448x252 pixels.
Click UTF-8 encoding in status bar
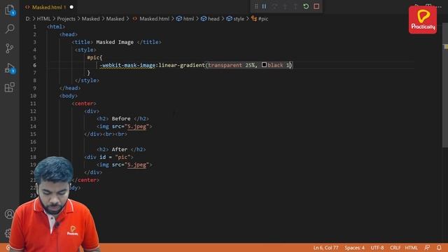(x=377, y=248)
